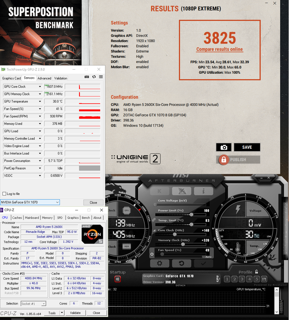Click Afterburner GPU chip icon on gauge
This screenshot has width=289, height=320.
(x=127, y=210)
